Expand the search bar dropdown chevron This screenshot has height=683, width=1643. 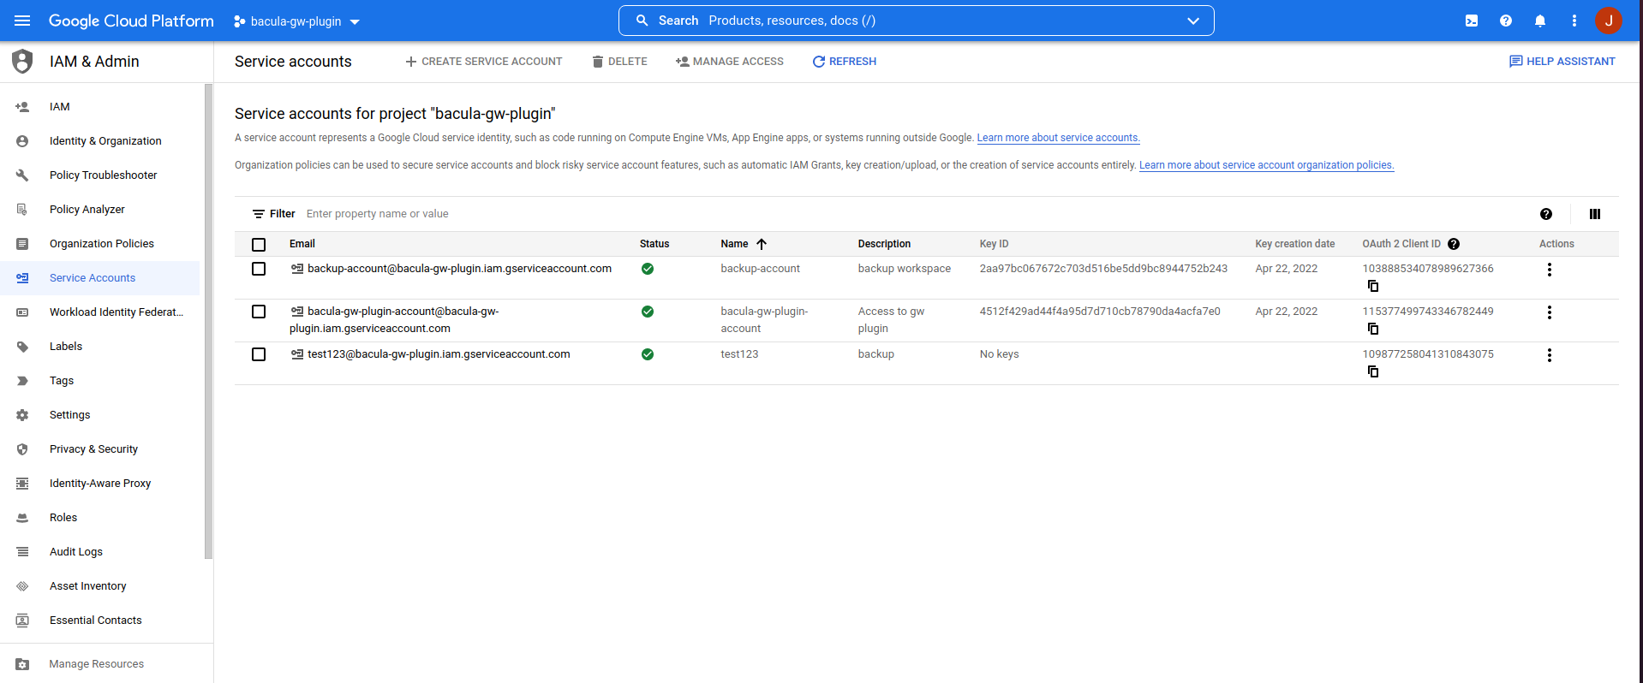point(1193,21)
